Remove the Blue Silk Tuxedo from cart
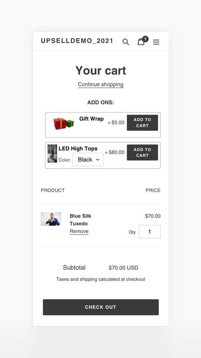The height and width of the screenshot is (358, 201). click(x=79, y=231)
